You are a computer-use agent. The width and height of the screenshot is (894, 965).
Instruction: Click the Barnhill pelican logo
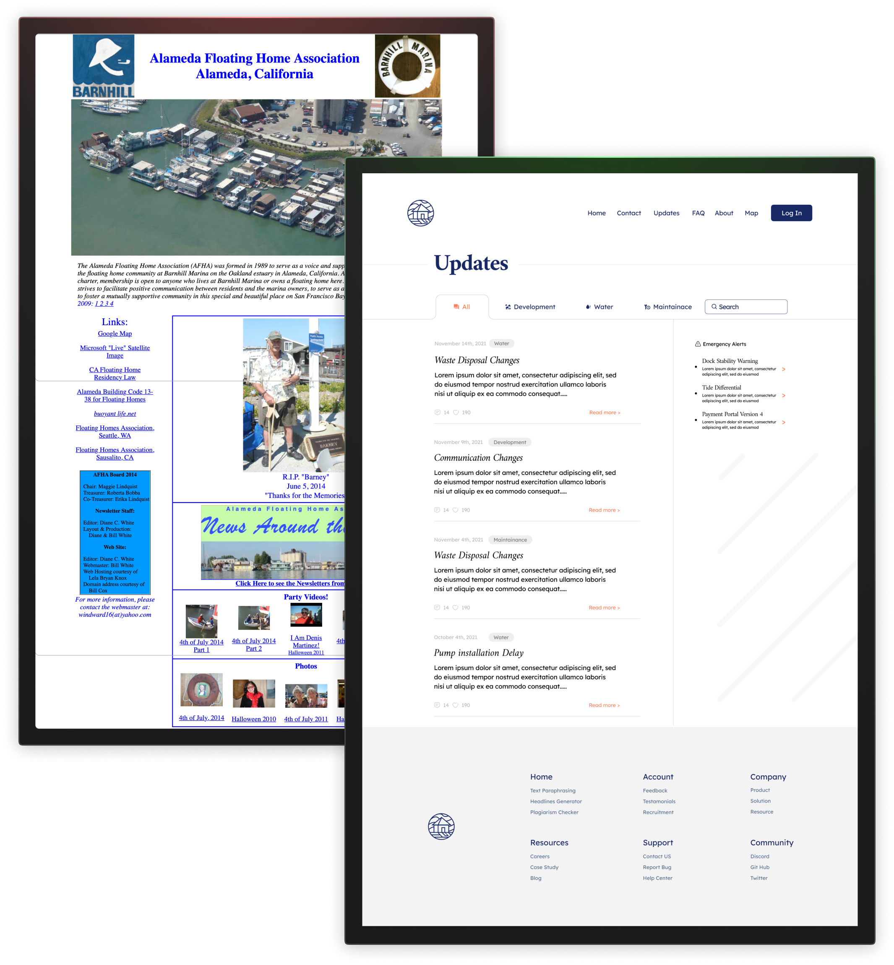(x=104, y=66)
